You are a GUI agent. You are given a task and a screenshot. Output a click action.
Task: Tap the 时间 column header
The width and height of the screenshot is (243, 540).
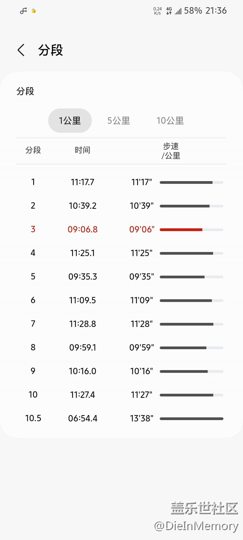82,150
